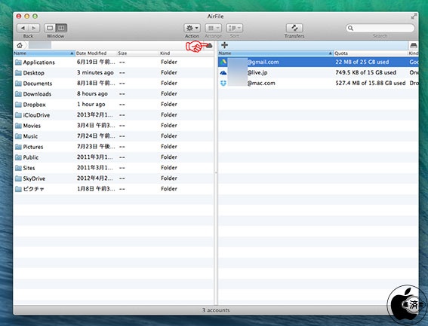This screenshot has width=428, height=326.
Task: Click the Movies folder icon
Action: point(18,126)
